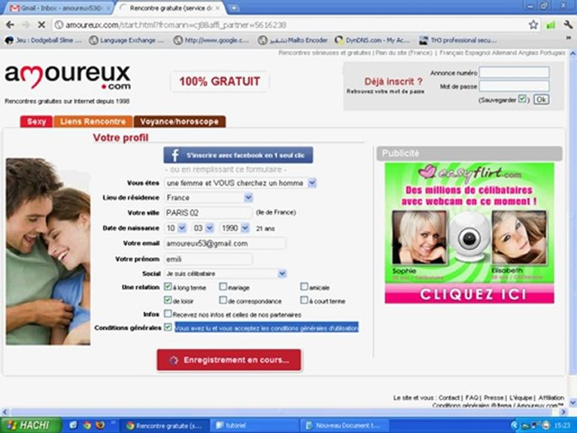Toggle the Conditions générales checkbox

[168, 327]
